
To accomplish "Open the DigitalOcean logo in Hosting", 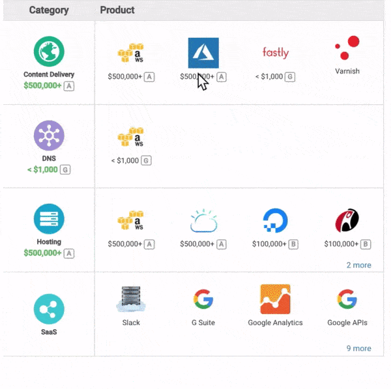I will pos(275,220).
